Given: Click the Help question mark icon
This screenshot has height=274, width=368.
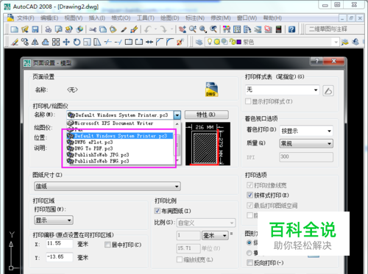Looking at the screenshot, I should [x=291, y=29].
